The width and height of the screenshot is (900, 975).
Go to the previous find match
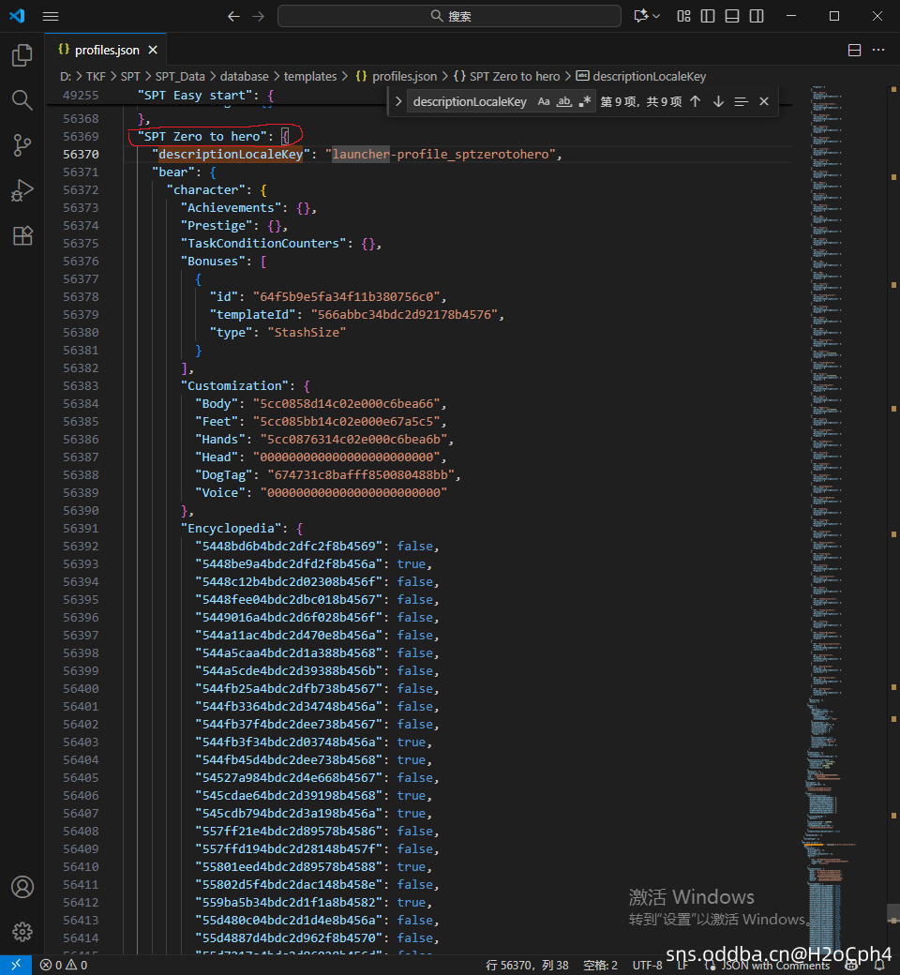(x=695, y=102)
